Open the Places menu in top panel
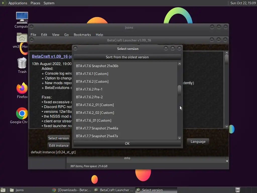This screenshot has width=257, height=193. tap(35, 3)
